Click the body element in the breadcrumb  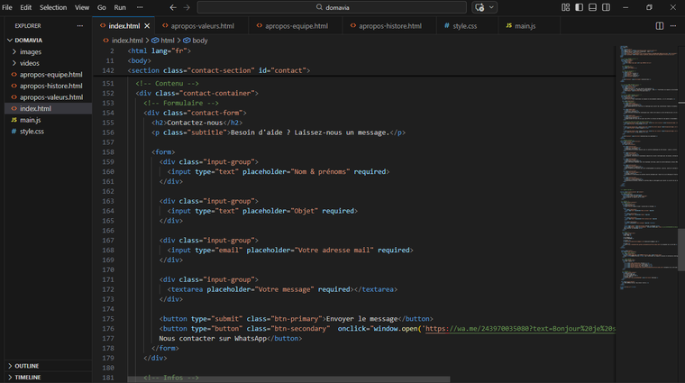click(x=199, y=41)
